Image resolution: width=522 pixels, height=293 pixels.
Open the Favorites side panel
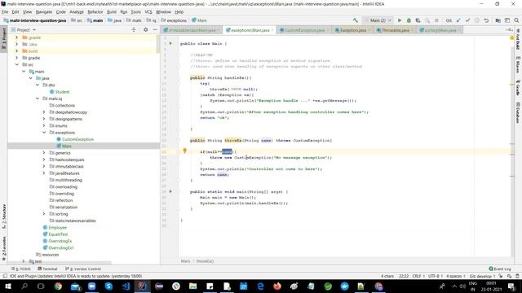[3, 247]
